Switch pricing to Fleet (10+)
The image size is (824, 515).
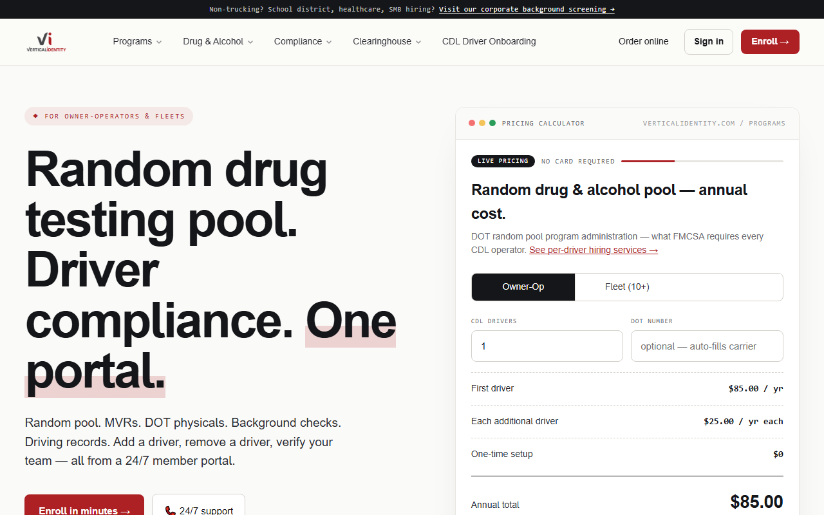(627, 287)
